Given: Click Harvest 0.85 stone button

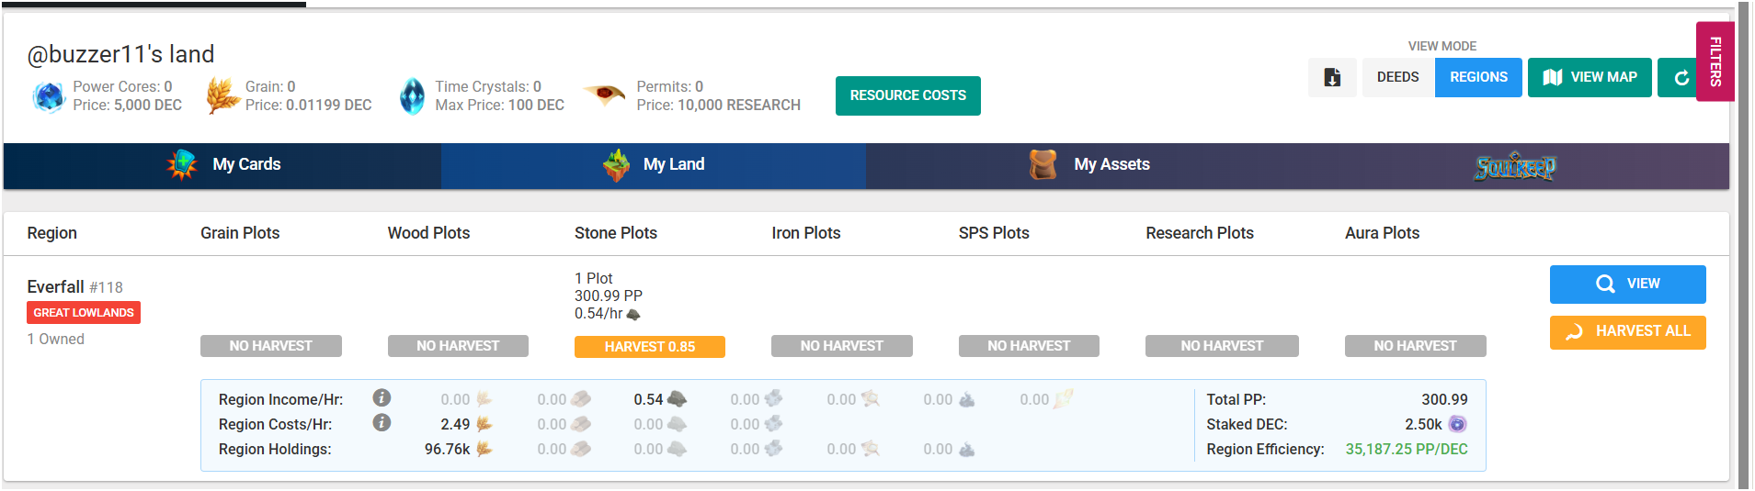Looking at the screenshot, I should pyautogui.click(x=649, y=347).
